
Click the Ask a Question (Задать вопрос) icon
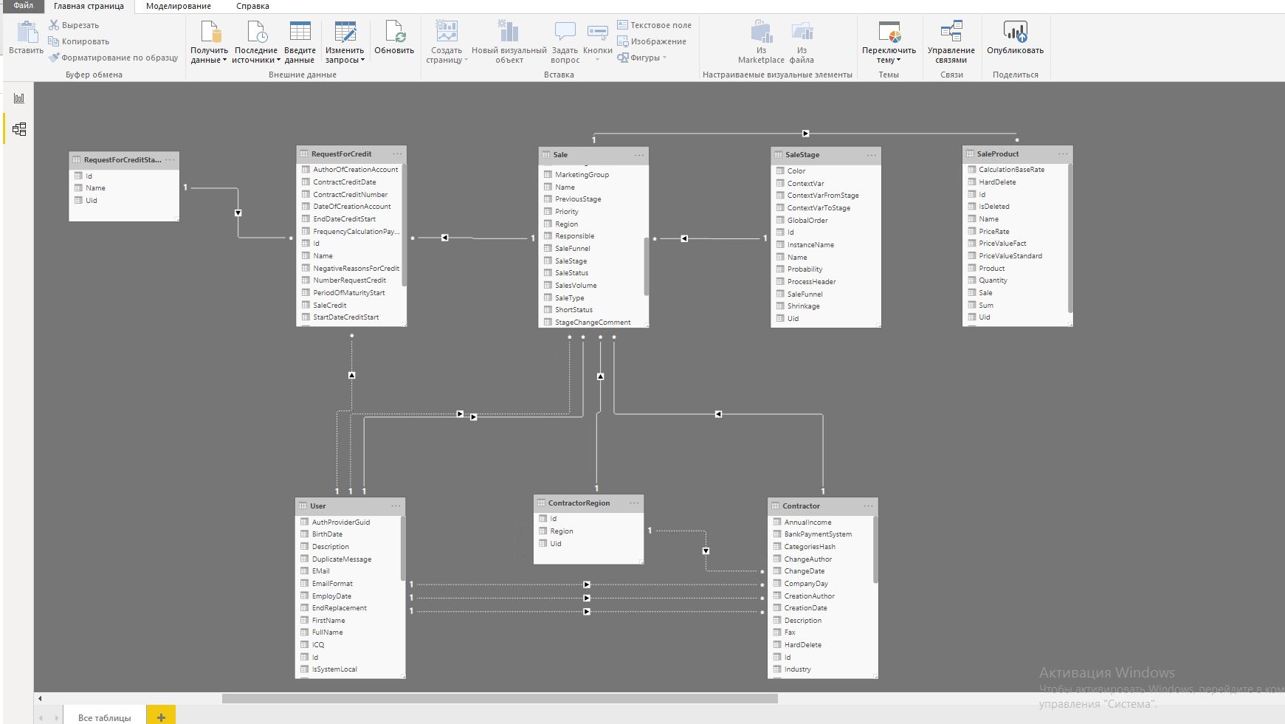click(x=565, y=32)
